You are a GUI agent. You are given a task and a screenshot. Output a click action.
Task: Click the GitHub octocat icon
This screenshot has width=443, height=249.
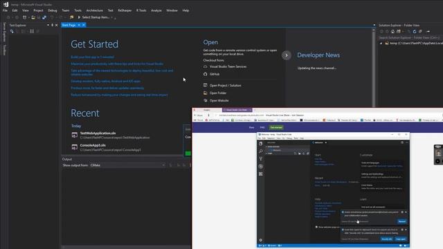click(x=206, y=74)
